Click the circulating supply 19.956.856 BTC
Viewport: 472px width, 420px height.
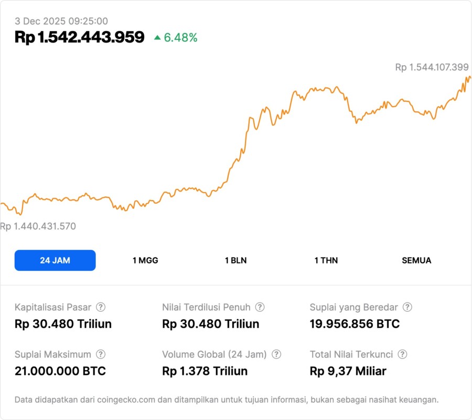[x=355, y=324]
